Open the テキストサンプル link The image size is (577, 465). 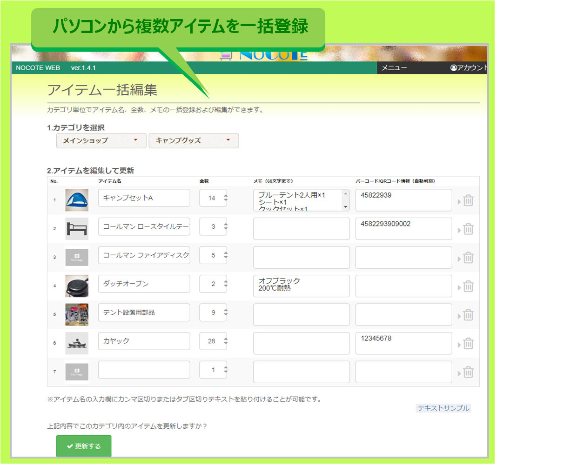(x=443, y=408)
